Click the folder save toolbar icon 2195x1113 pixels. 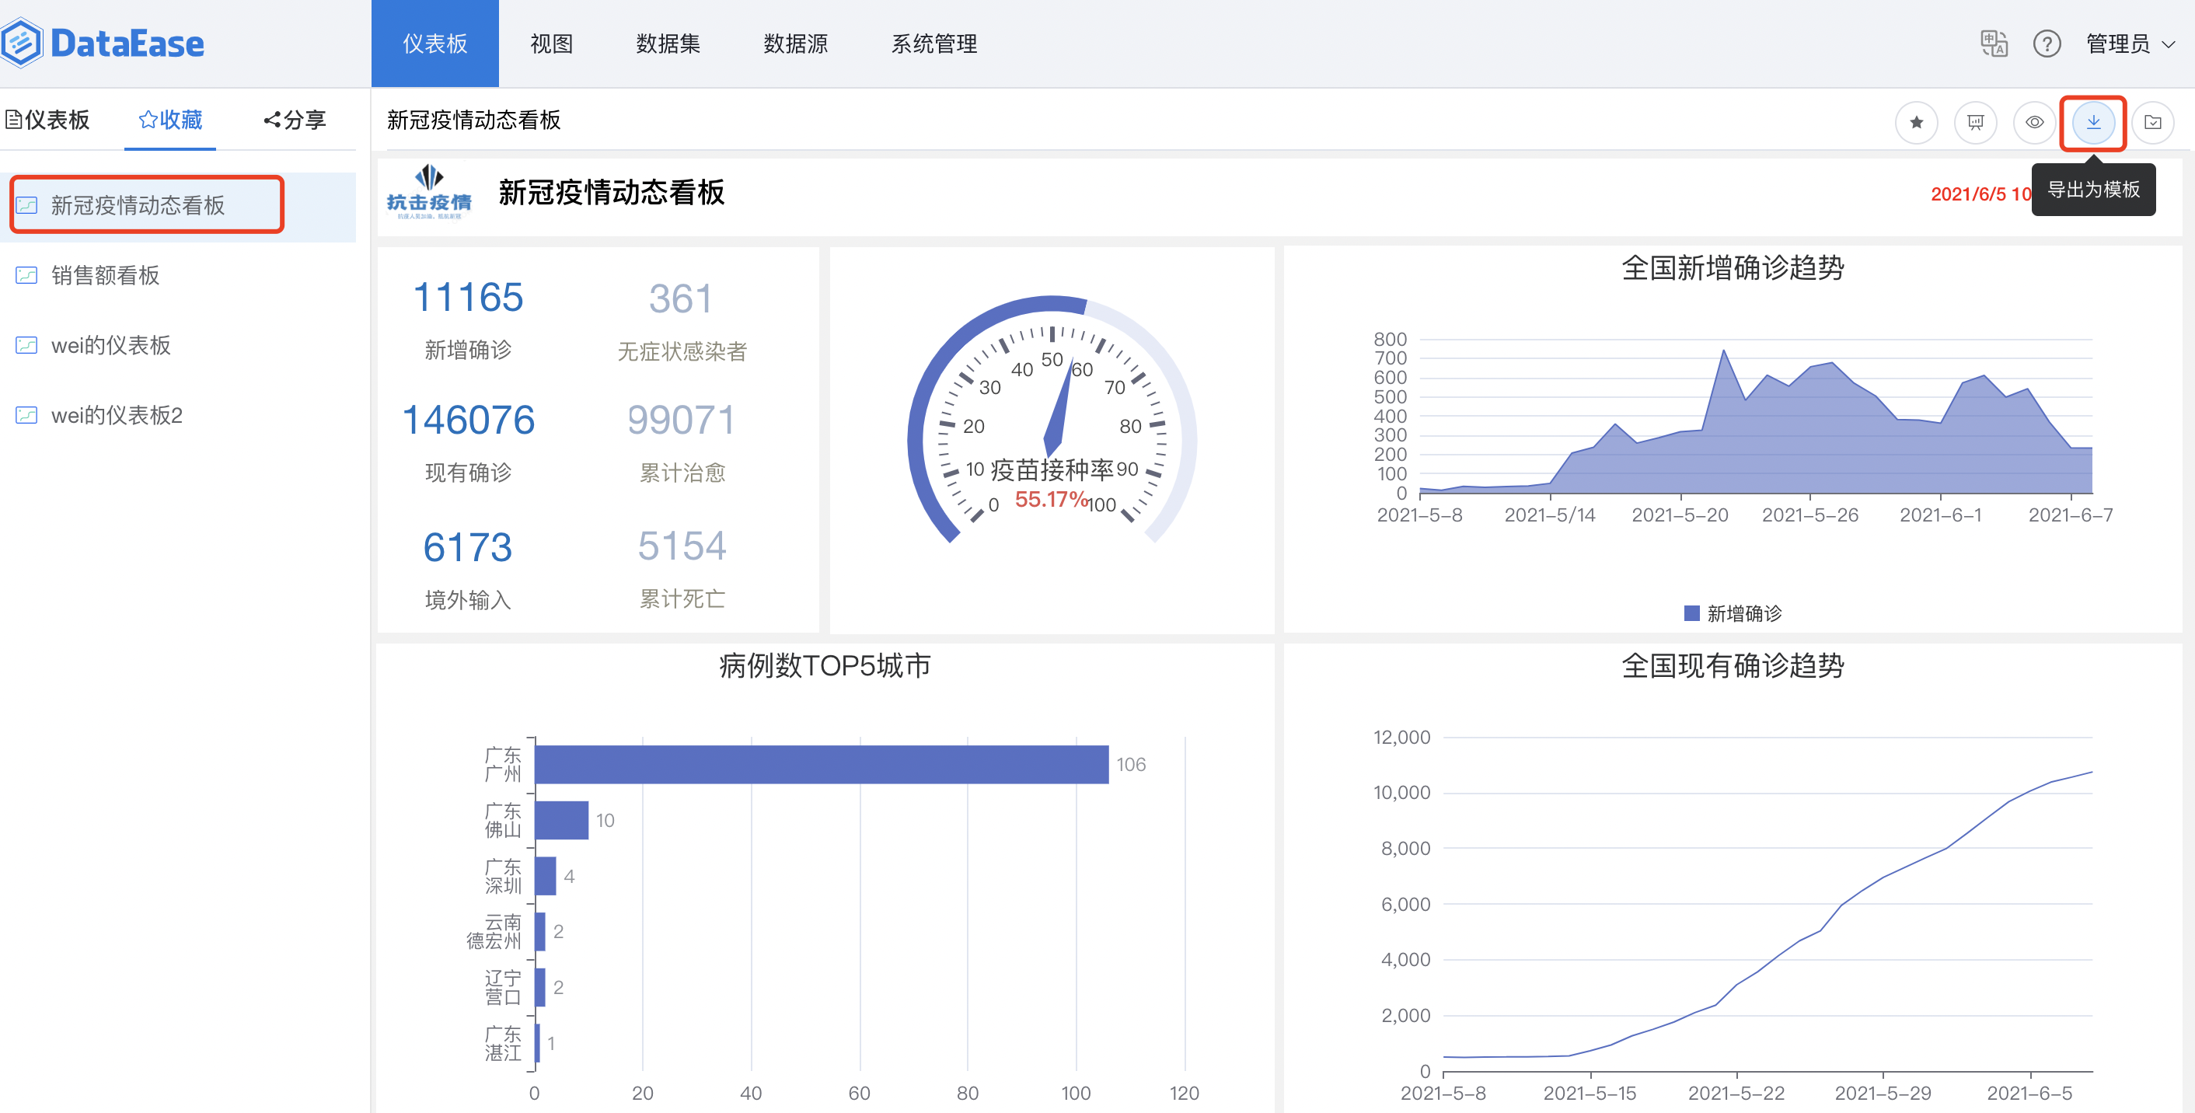click(x=2152, y=123)
